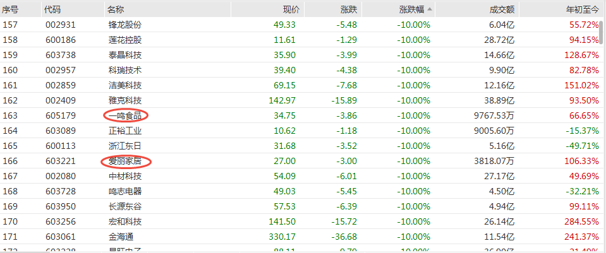Click the 序号 column header
Viewport: 606px width, 253px height.
[10, 9]
